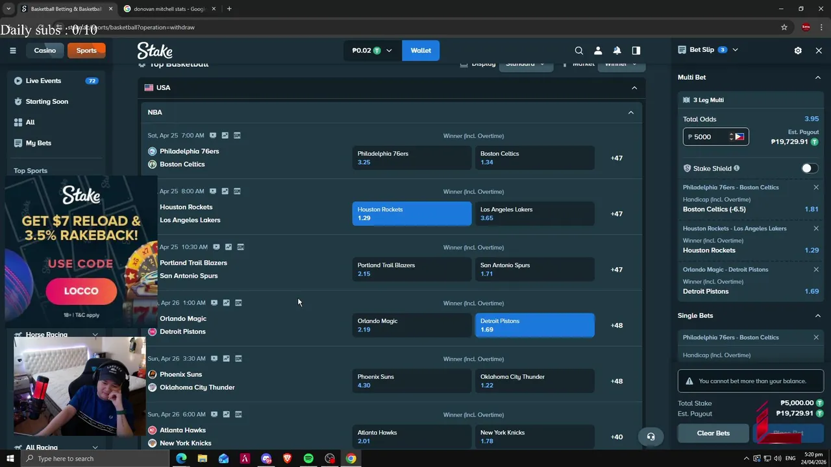Click the Stake Shield info icon

tap(736, 169)
